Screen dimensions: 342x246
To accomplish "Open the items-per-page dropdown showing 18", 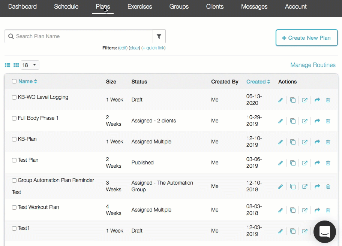I will [x=30, y=65].
